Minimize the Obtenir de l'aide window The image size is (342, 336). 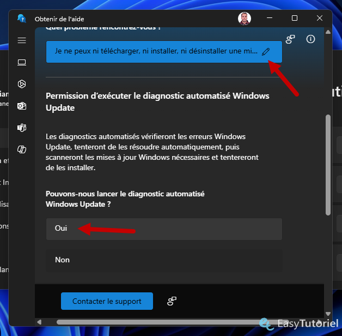270,18
